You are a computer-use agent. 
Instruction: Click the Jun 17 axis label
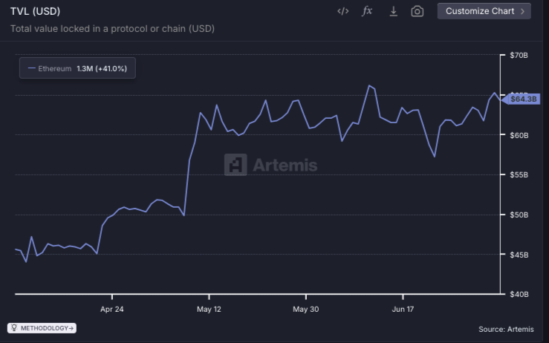click(403, 310)
